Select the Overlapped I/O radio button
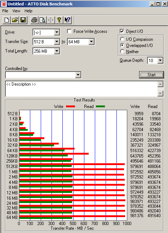168x233 pixels. [x=122, y=45]
